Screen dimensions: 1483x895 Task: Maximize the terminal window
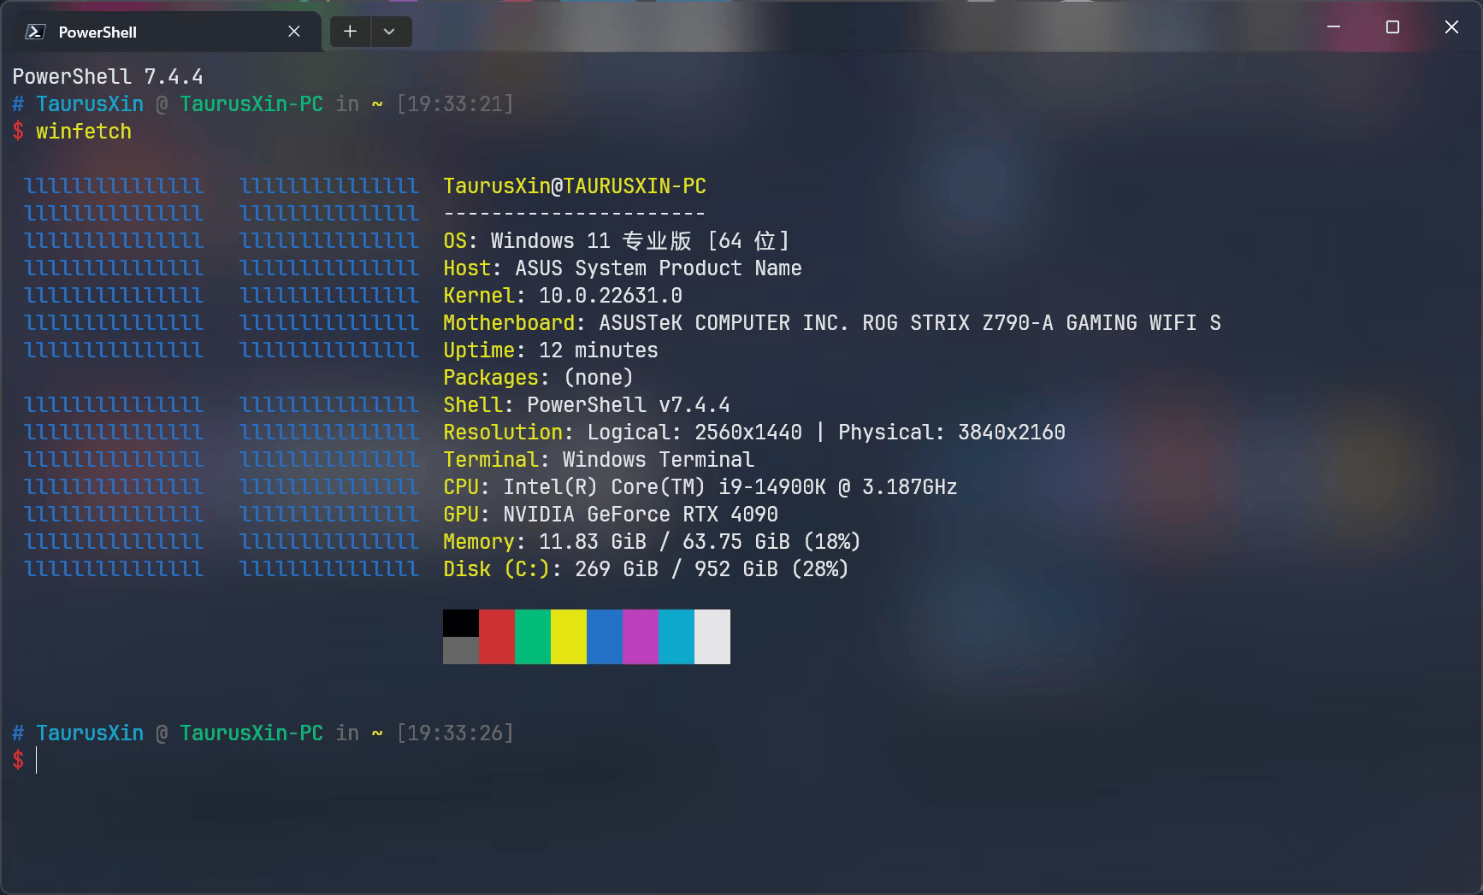click(x=1392, y=27)
